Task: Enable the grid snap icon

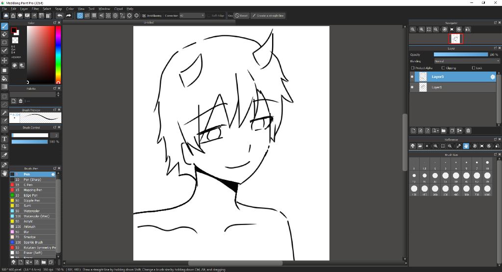Action: 94,15
